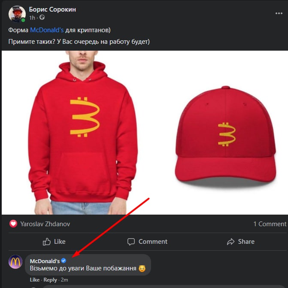Click the Comment button
Viewport: 288px width, 288px height.
point(147,242)
